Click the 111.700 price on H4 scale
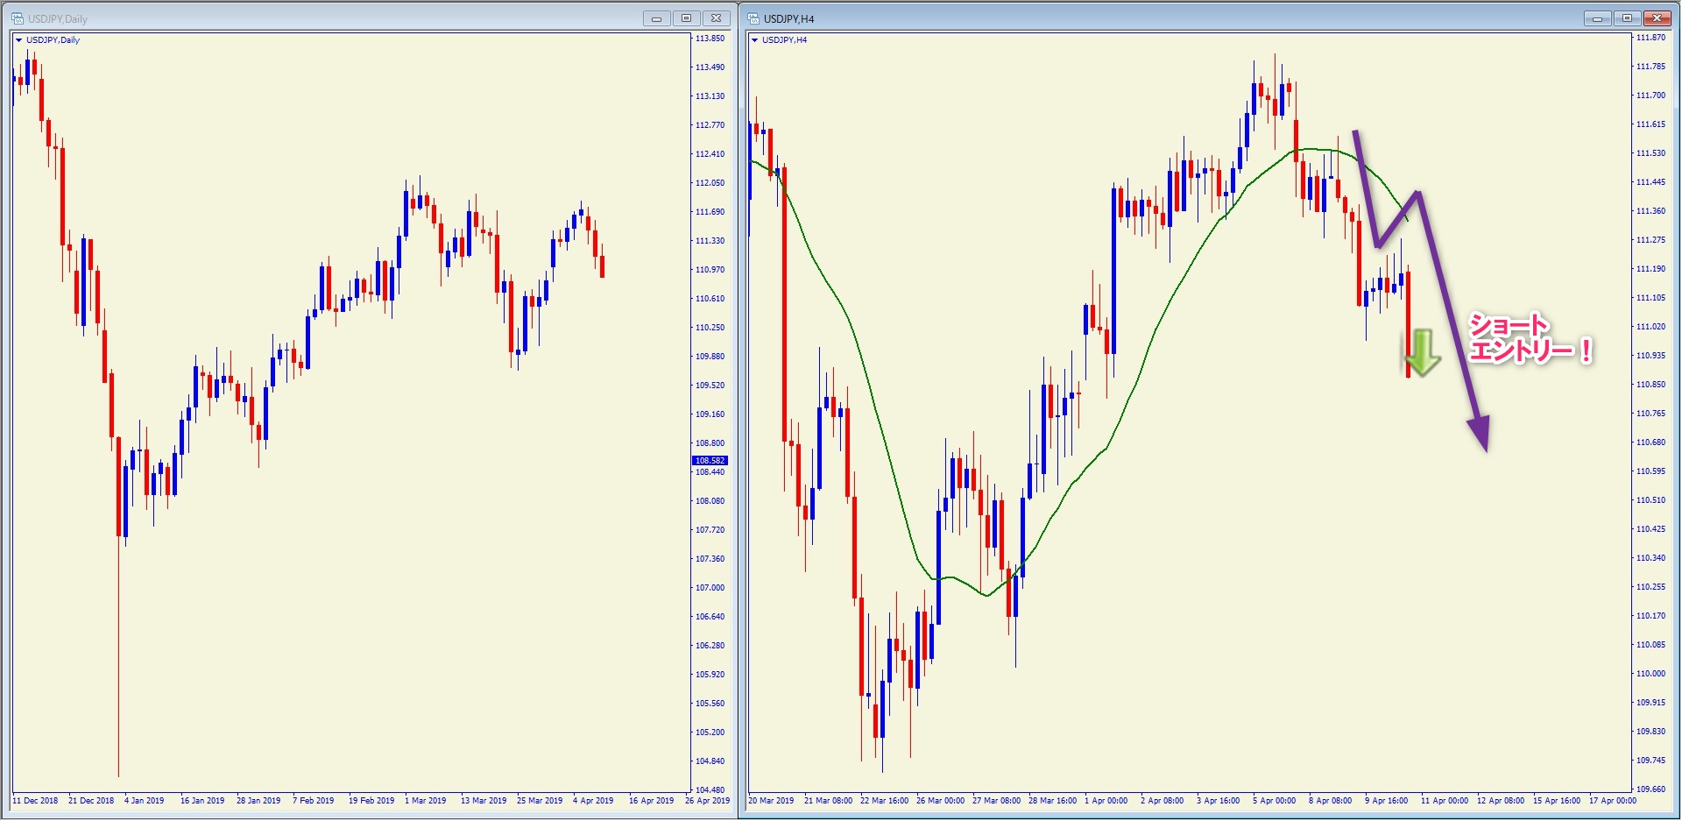 click(x=1651, y=96)
